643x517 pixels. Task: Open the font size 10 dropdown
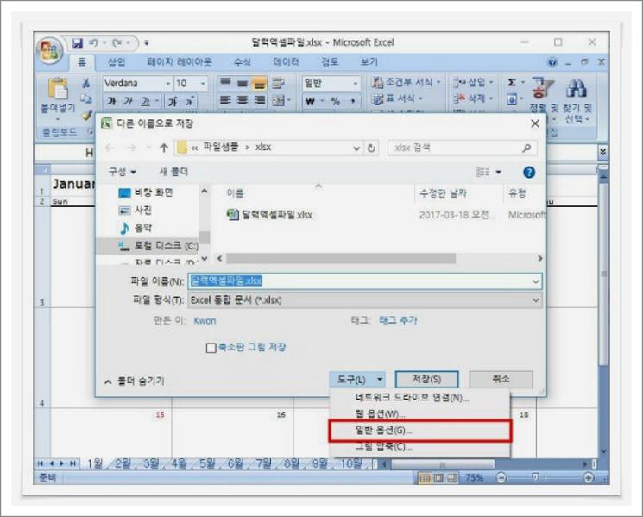(203, 84)
